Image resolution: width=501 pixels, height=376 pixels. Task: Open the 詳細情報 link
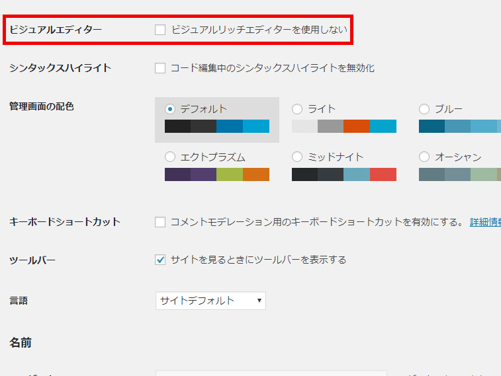(x=484, y=222)
